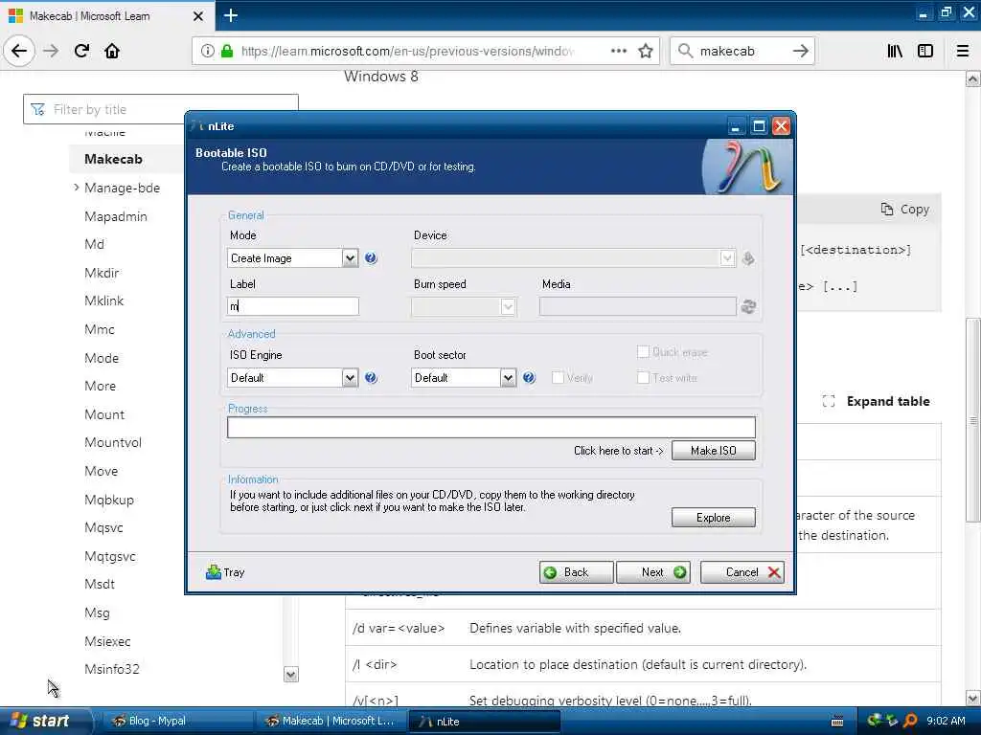Click the Explore button
The height and width of the screenshot is (735, 981).
coord(713,518)
